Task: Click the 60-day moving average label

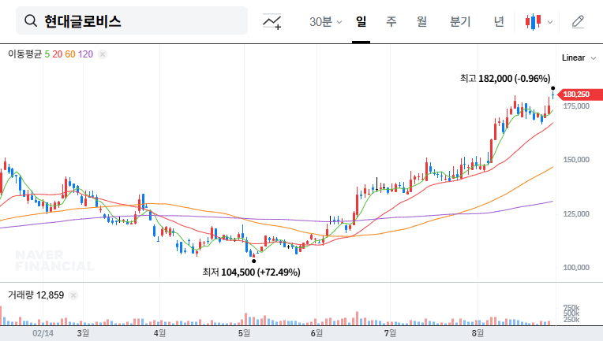Action: coord(70,54)
